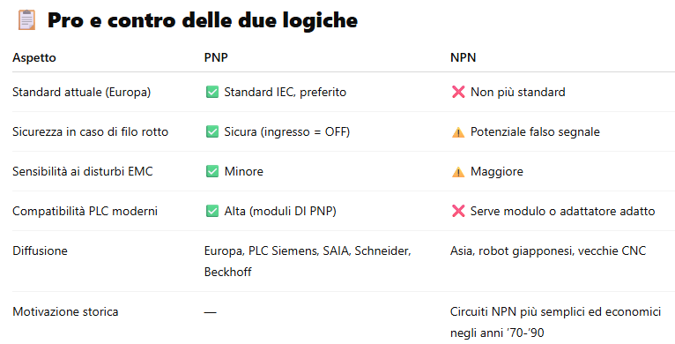Click the Aspetto column header
Viewport: 675px width, 344px height.
pos(34,57)
